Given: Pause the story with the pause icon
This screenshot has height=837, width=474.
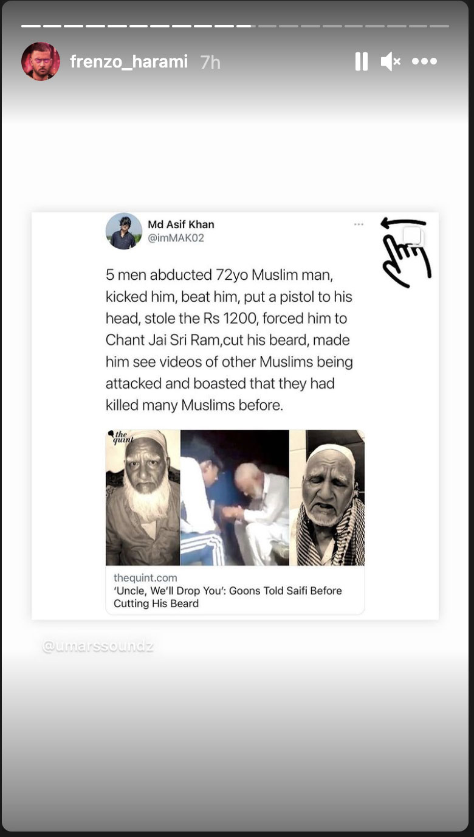Looking at the screenshot, I should pyautogui.click(x=361, y=61).
